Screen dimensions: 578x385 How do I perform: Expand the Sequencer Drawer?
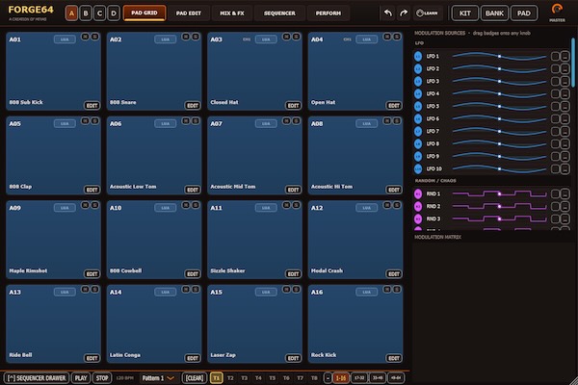(37, 378)
